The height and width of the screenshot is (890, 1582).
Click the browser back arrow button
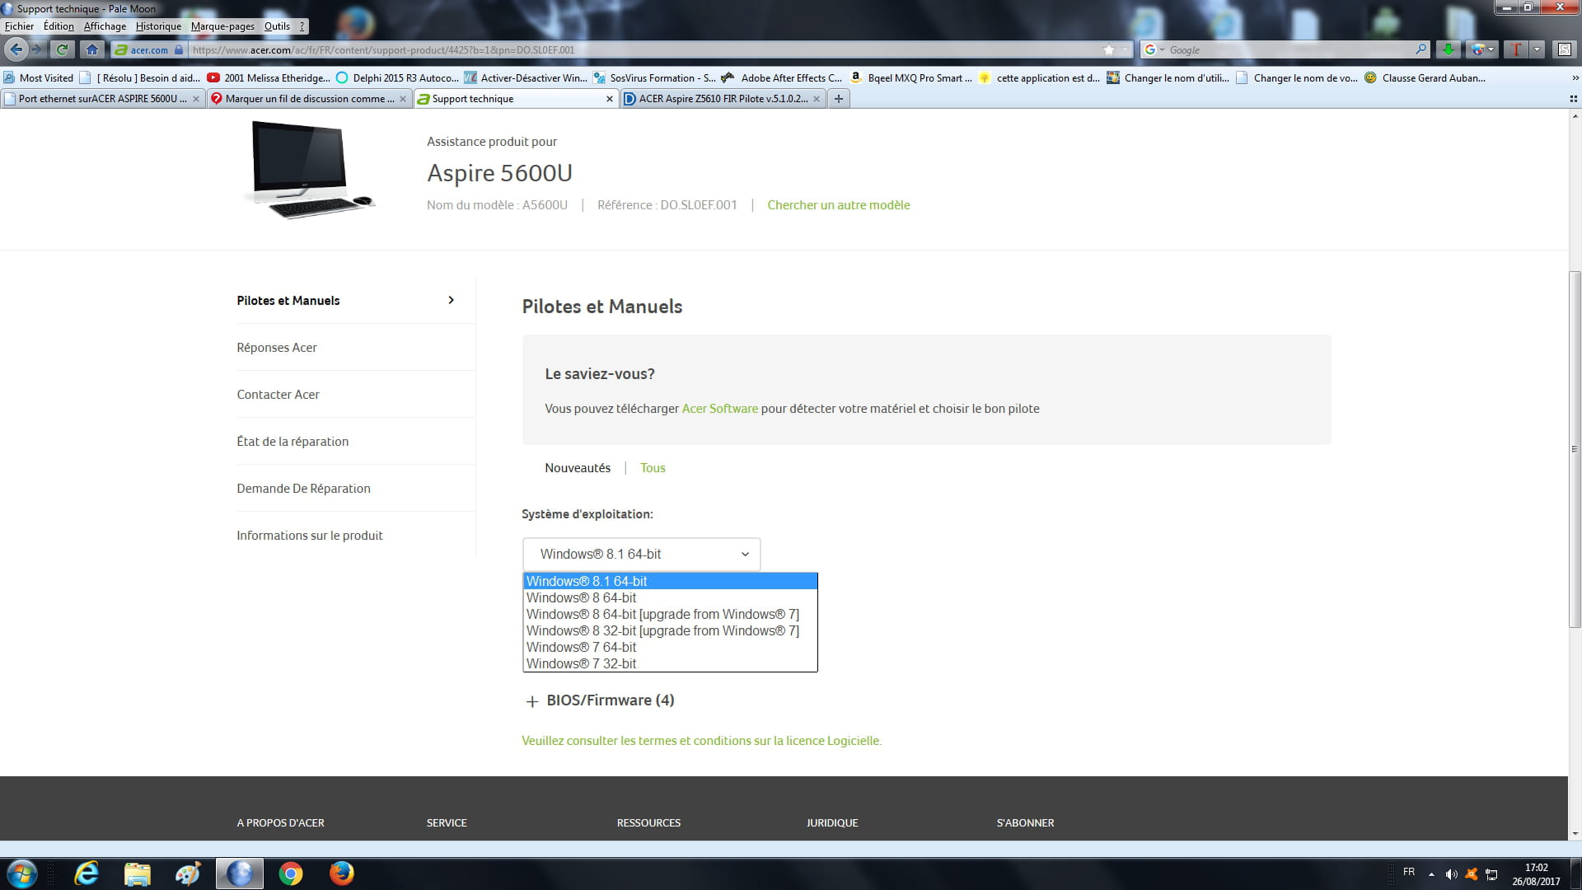click(x=16, y=49)
